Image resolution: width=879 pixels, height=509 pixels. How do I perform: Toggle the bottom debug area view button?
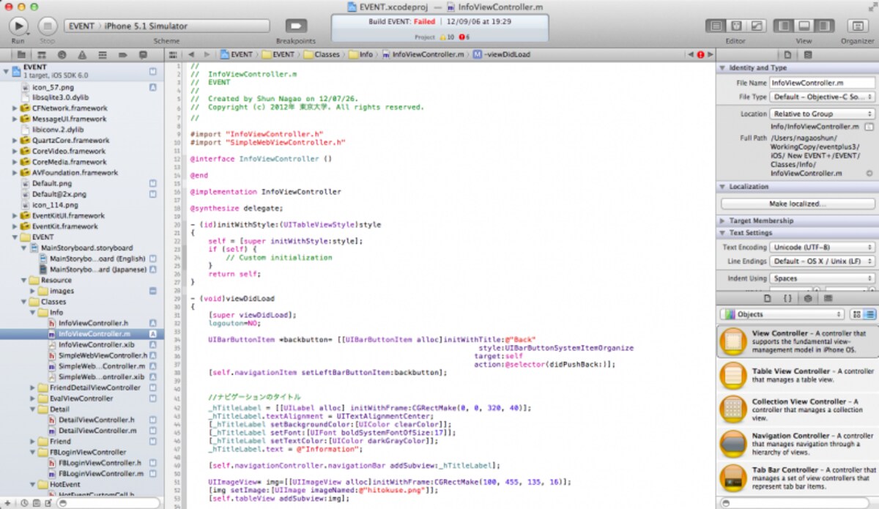coord(804,26)
